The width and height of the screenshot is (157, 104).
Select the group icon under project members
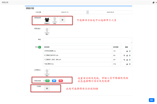tap(47, 20)
